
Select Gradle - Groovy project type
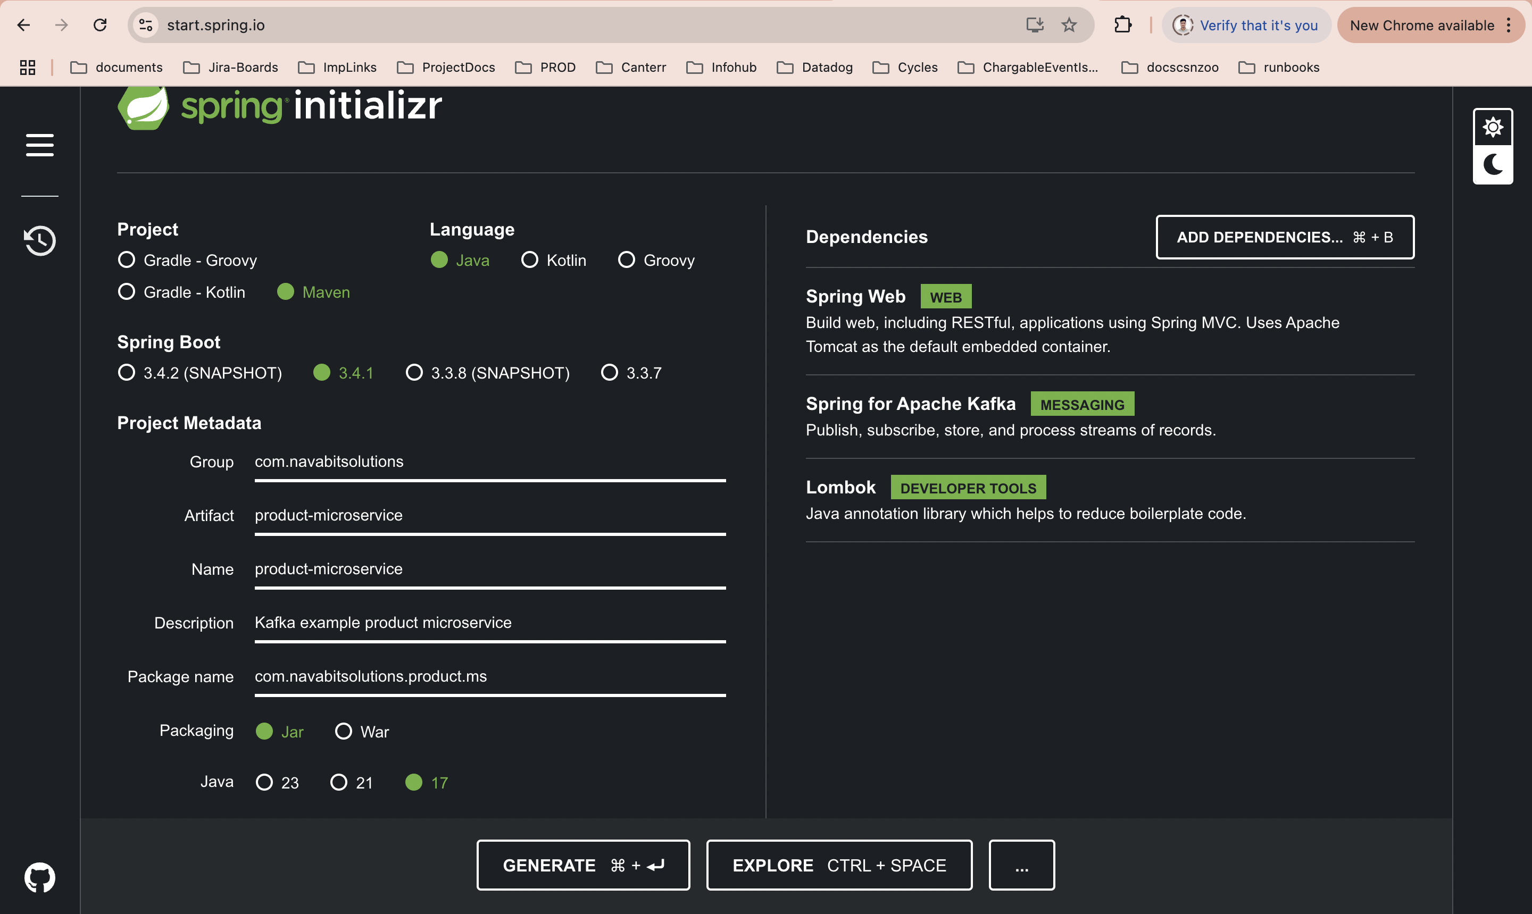(127, 260)
